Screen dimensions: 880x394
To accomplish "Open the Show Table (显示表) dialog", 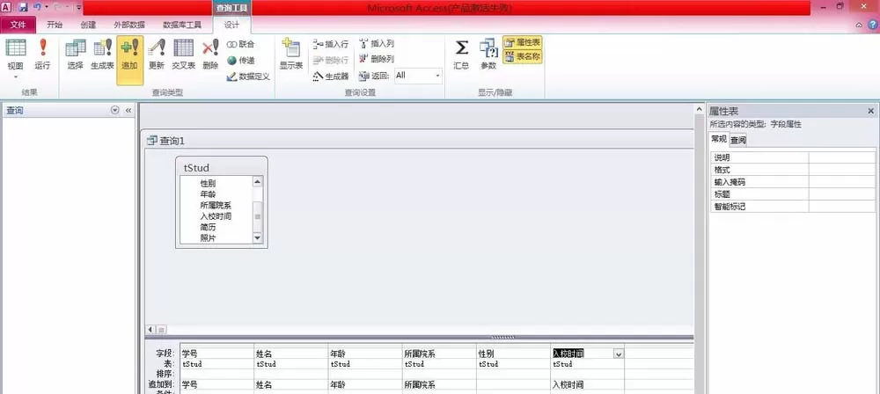I will point(291,55).
